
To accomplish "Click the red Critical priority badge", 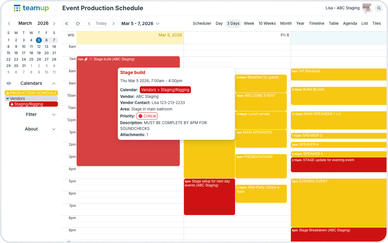I will click(x=147, y=116).
